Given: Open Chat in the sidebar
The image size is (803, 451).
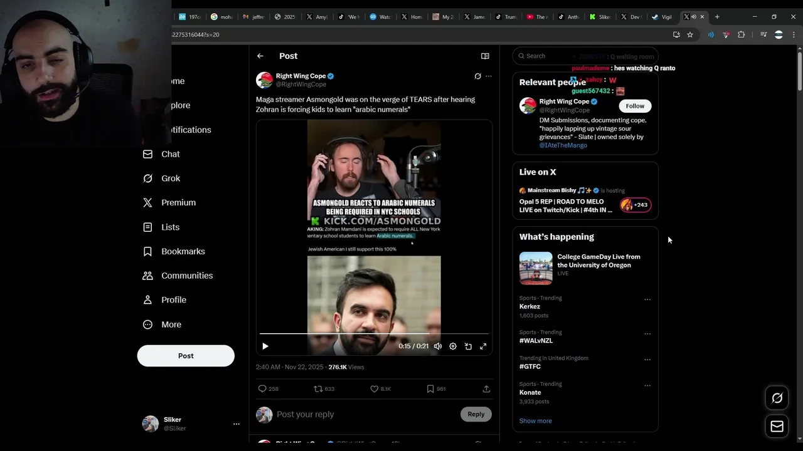Looking at the screenshot, I should 161,154.
